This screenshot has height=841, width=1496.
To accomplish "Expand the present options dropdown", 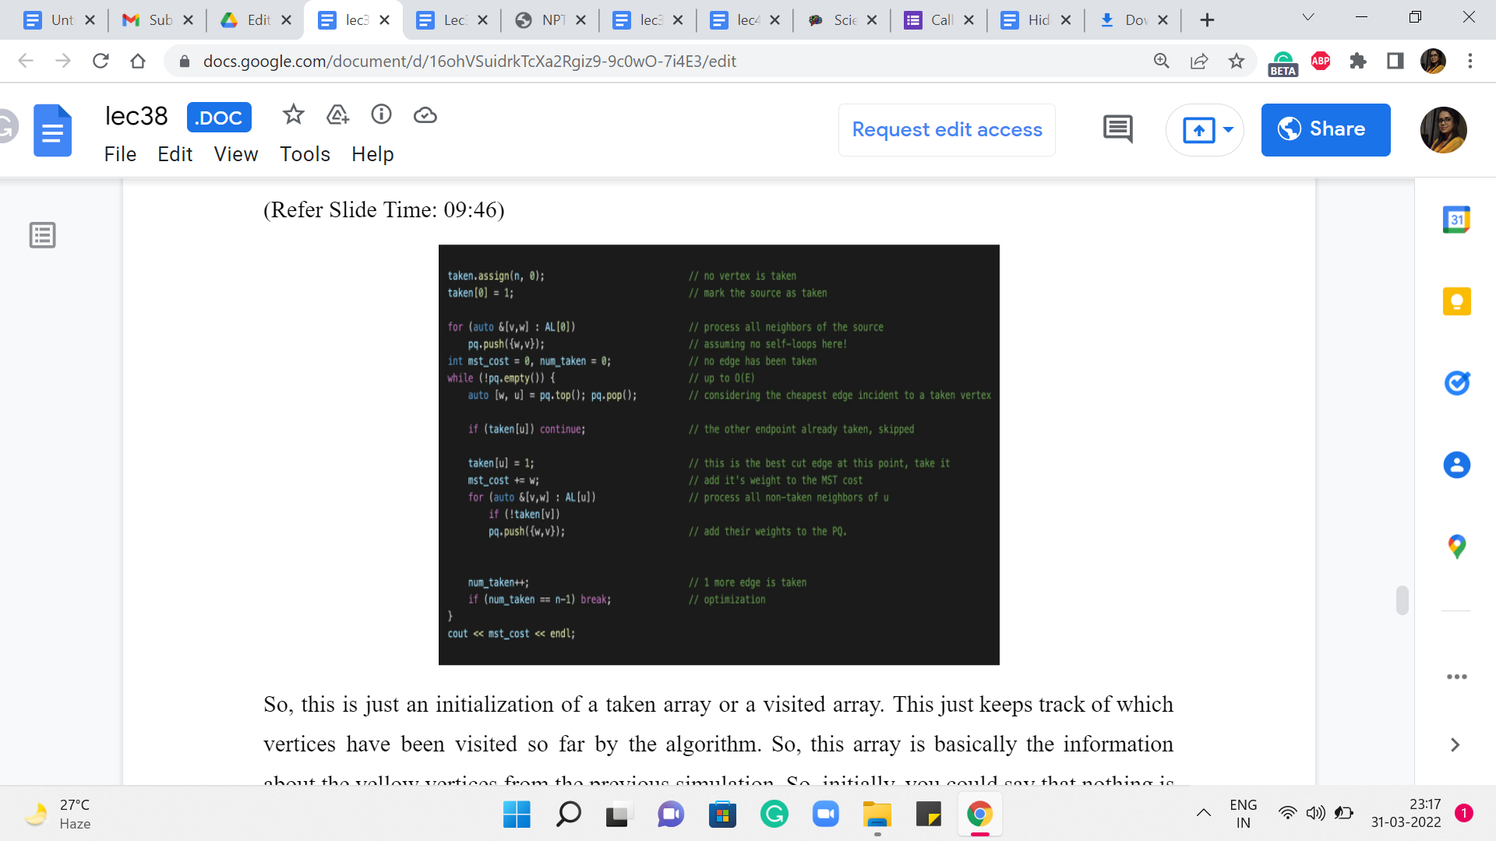I will [x=1229, y=129].
